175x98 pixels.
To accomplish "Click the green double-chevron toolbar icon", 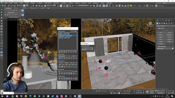I will click(144, 6).
